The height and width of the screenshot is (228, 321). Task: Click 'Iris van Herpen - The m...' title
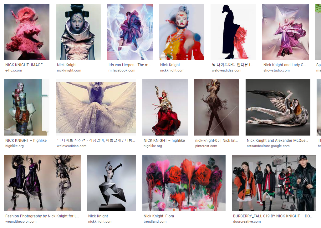coord(130,65)
